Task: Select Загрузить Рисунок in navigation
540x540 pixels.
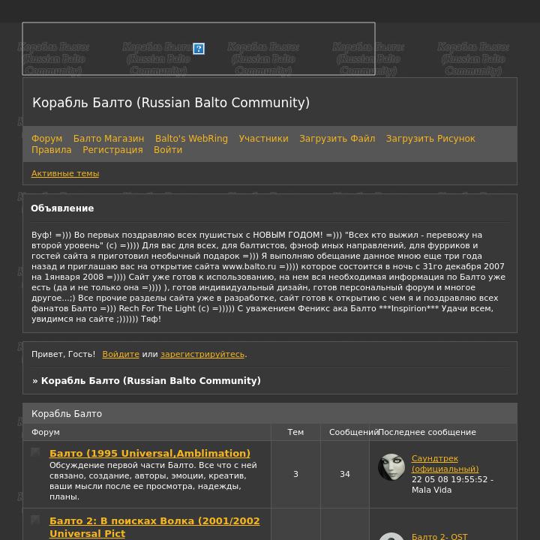Action: (x=430, y=139)
